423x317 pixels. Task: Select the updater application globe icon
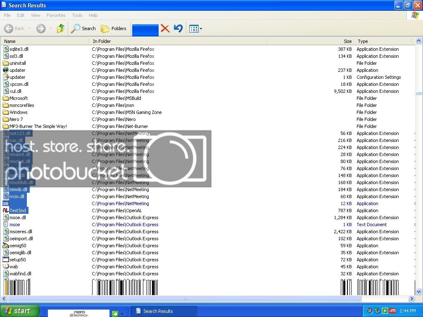(x=6, y=70)
